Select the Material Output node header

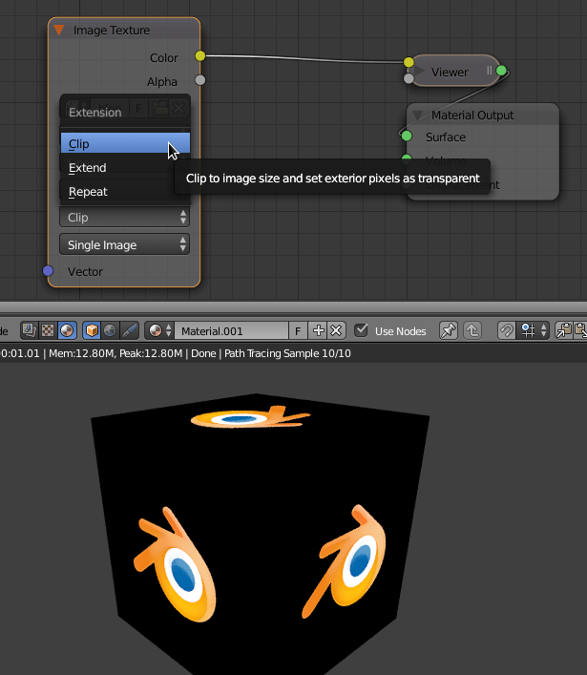(483, 115)
